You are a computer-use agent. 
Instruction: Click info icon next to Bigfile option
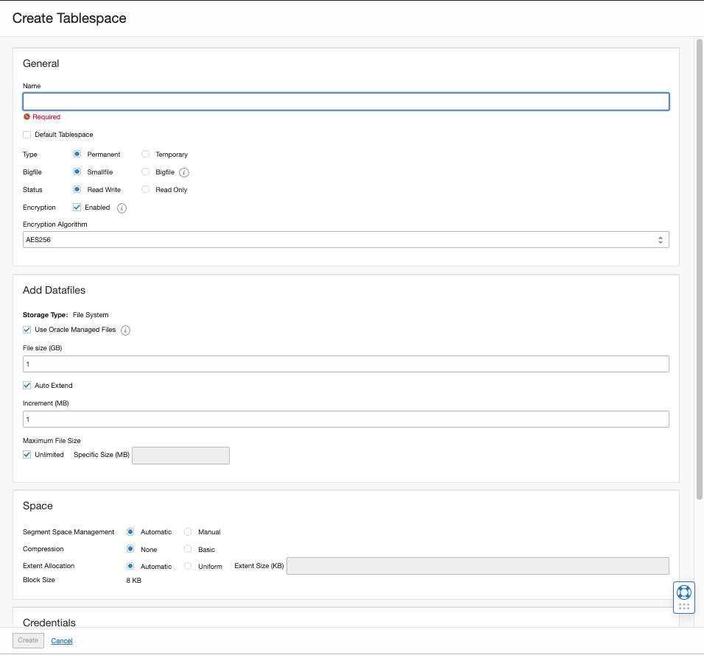pyautogui.click(x=184, y=172)
